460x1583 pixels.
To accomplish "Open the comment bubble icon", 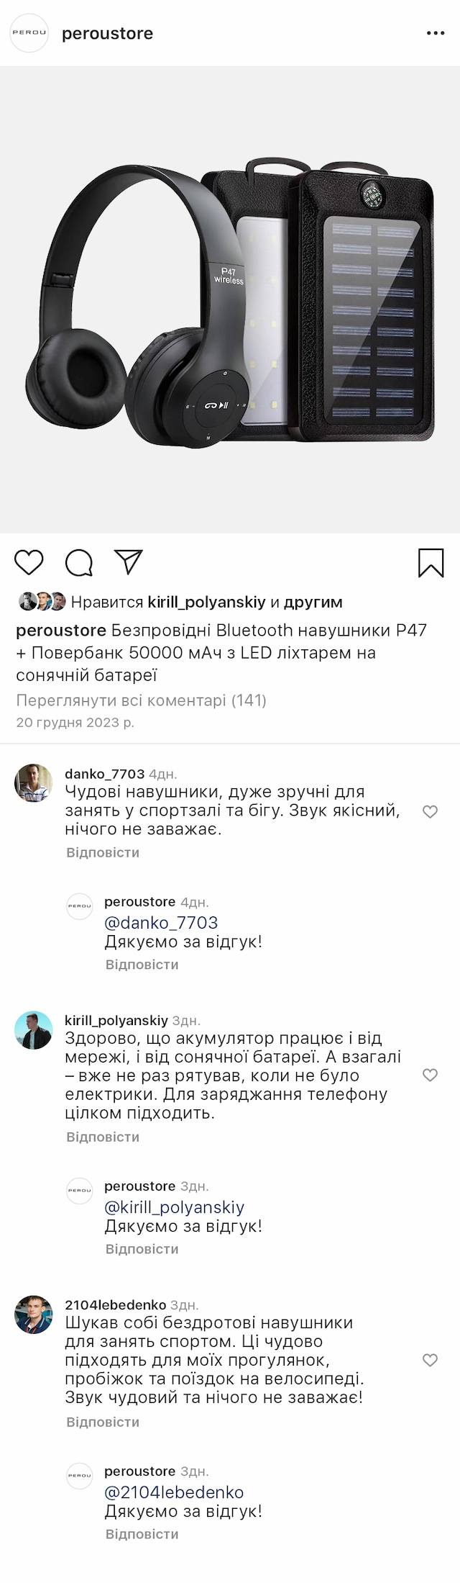I will tap(79, 562).
